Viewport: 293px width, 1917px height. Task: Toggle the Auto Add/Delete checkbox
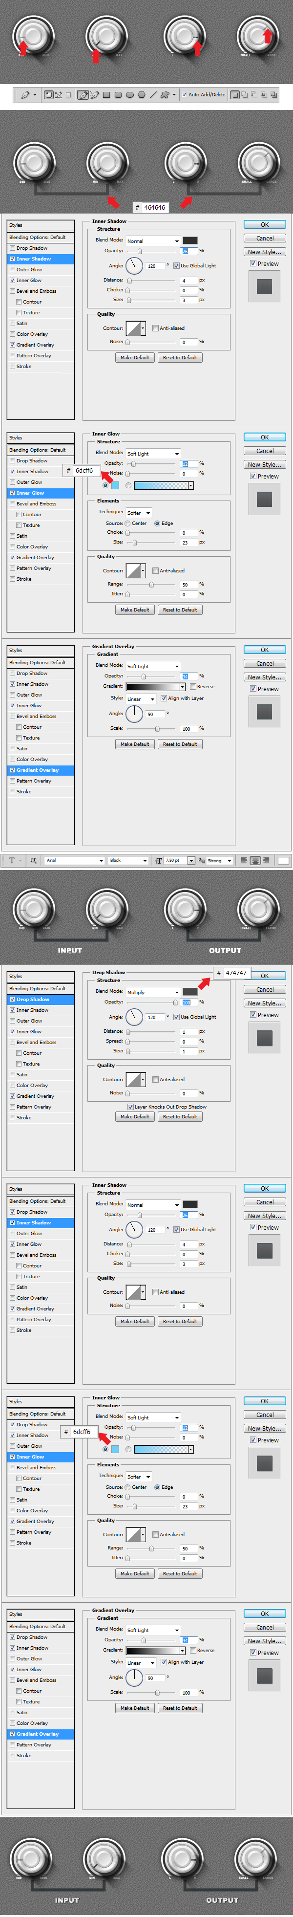point(185,94)
